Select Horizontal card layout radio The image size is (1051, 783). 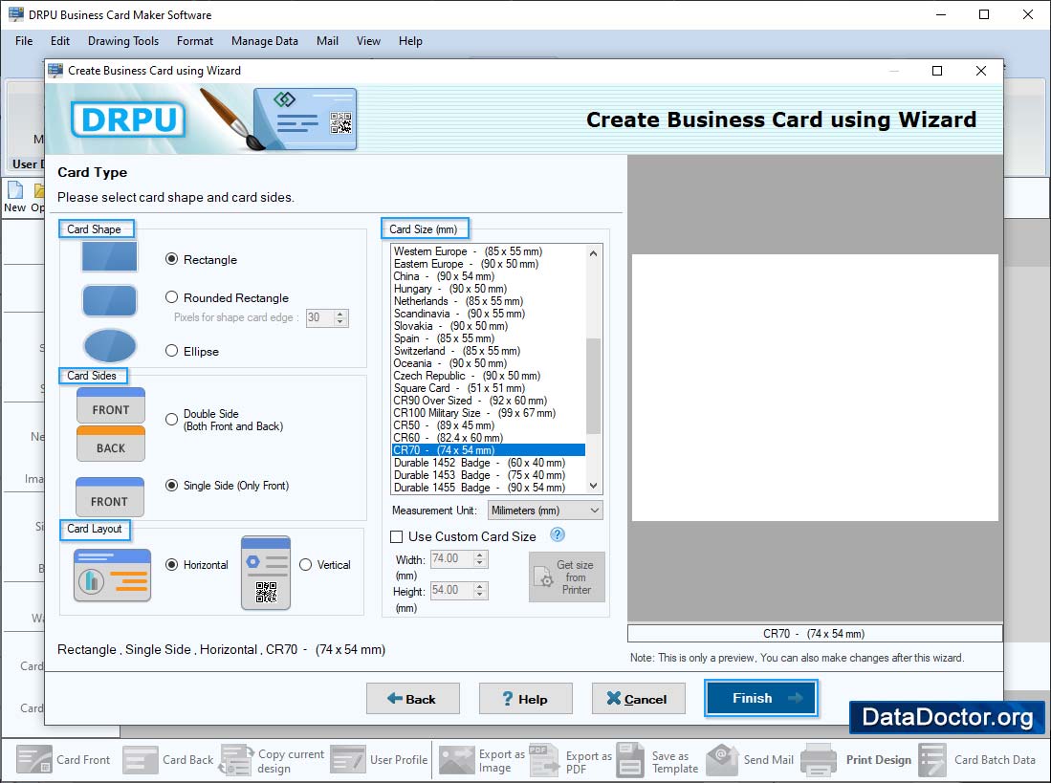coord(171,565)
